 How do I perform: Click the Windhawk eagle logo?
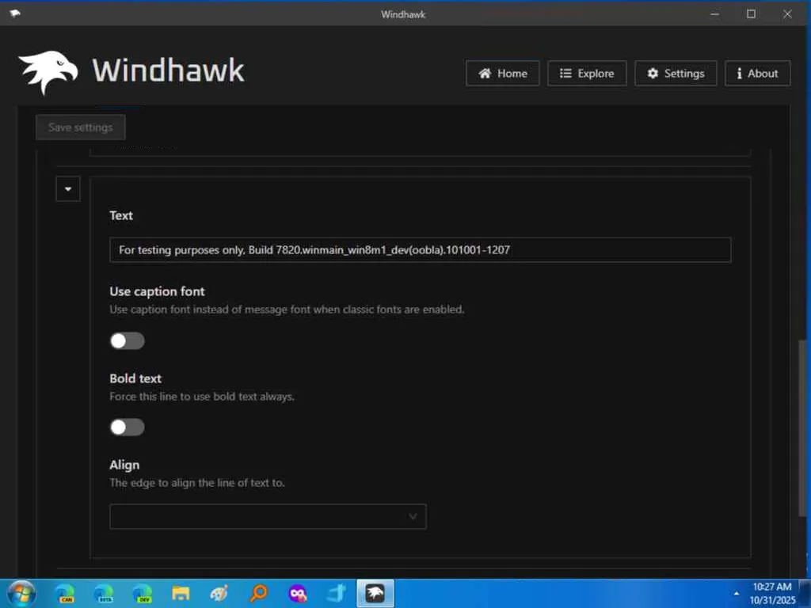[x=48, y=72]
